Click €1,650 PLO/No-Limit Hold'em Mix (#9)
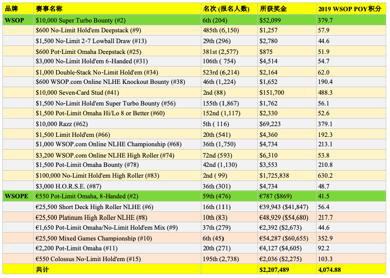 tap(117, 227)
